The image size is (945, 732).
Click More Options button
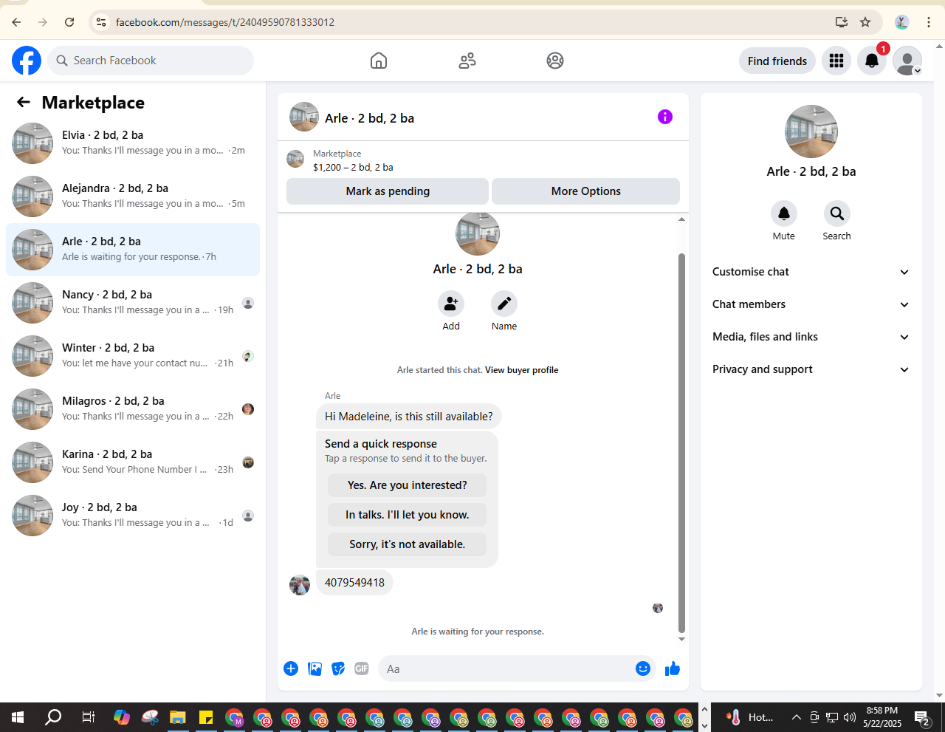[586, 191]
